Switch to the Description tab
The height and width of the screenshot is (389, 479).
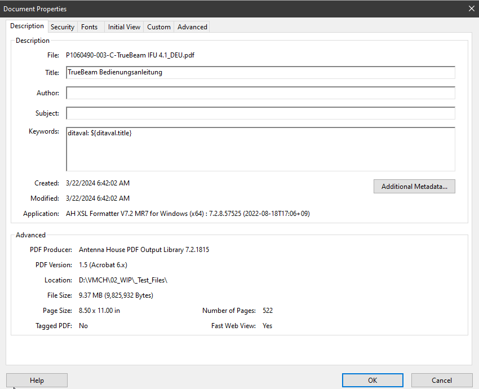click(27, 26)
